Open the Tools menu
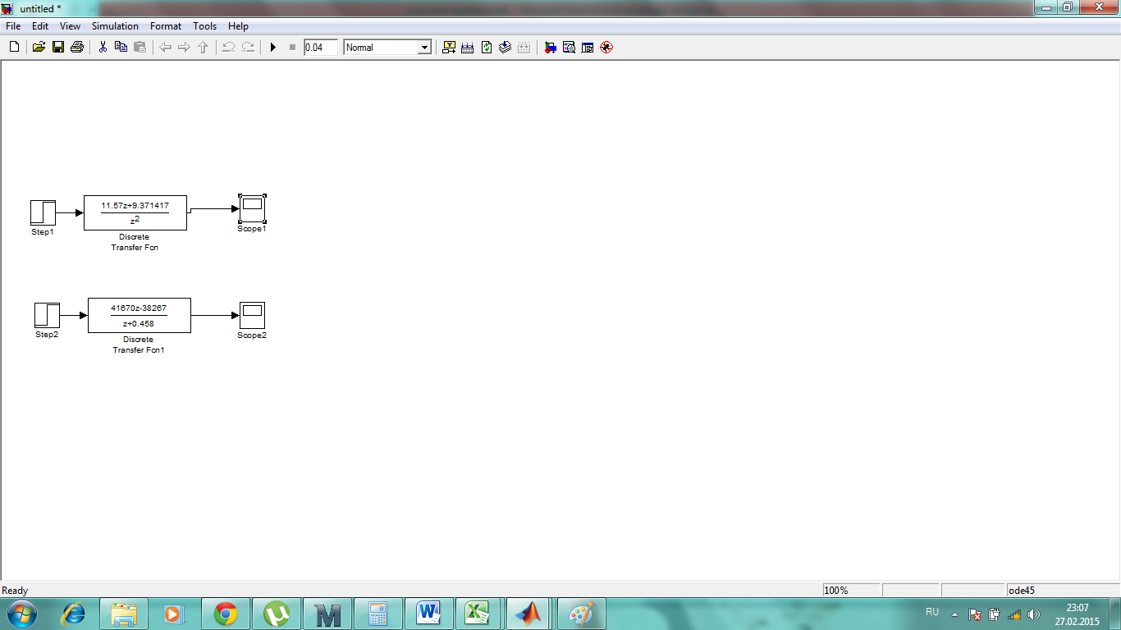1121x630 pixels. [205, 26]
